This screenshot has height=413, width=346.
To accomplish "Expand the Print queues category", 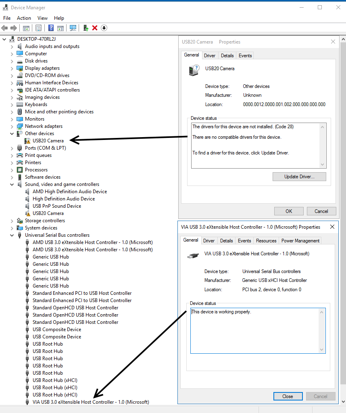I will (12, 155).
